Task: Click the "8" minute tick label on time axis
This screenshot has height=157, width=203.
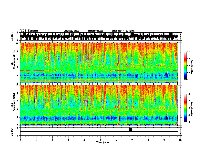Action: [148, 140]
